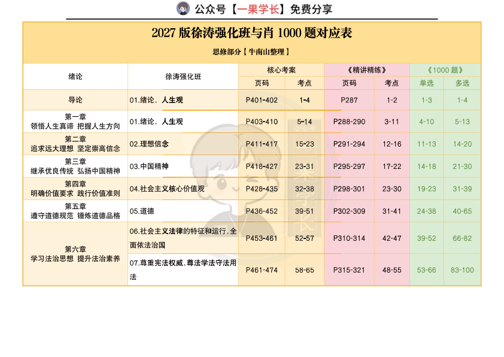
Task: Click the P295-297 cell
Action: (x=349, y=167)
